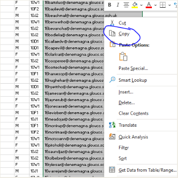This screenshot has height=178, width=178.
Task: Select the 16morrirup email cell
Action: 74,126
